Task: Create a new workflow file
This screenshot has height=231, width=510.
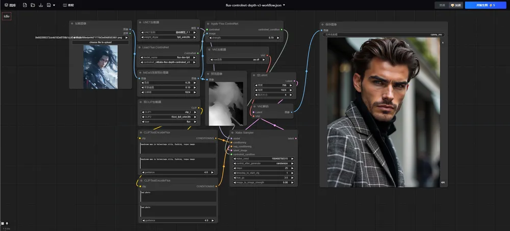Action: 25,5
